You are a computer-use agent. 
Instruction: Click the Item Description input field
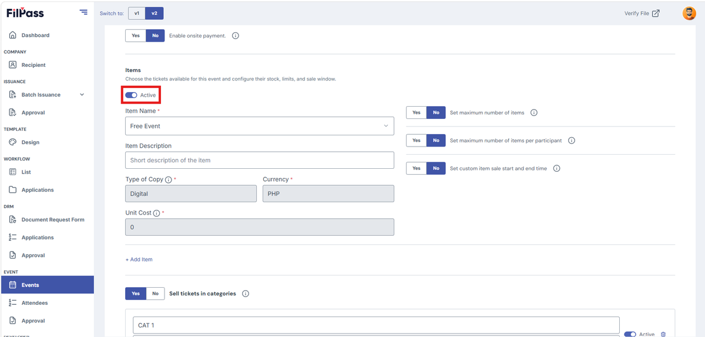click(x=260, y=160)
